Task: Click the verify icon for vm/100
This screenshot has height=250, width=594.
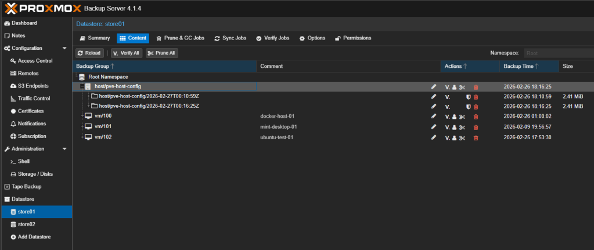Action: point(447,117)
